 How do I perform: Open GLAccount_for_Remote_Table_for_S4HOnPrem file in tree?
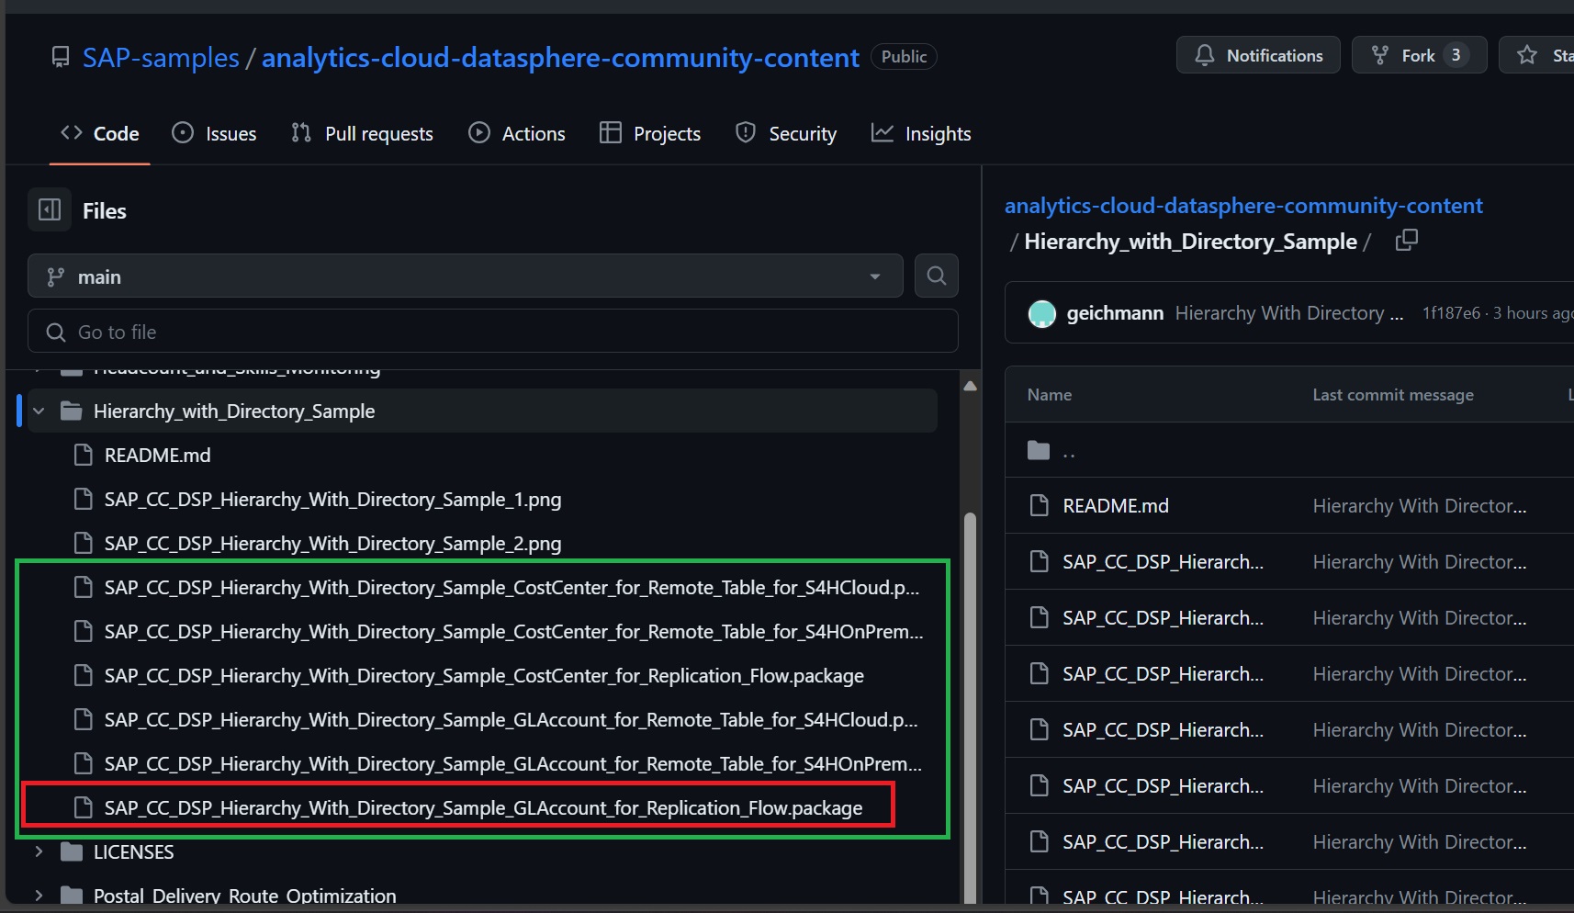coord(513,763)
